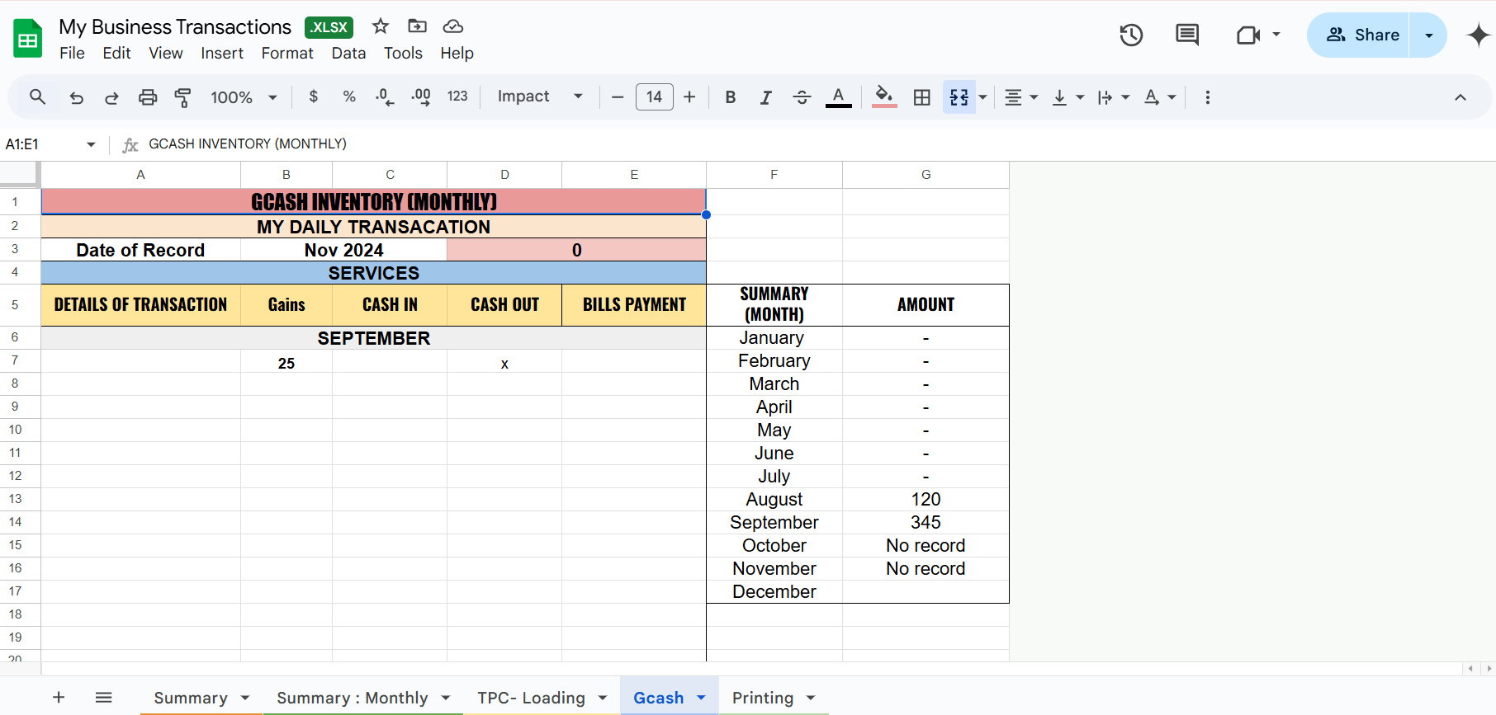Format selection as percent
1496x715 pixels.
(349, 96)
